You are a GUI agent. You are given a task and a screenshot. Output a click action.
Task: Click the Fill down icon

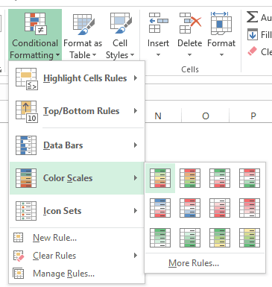(253, 34)
